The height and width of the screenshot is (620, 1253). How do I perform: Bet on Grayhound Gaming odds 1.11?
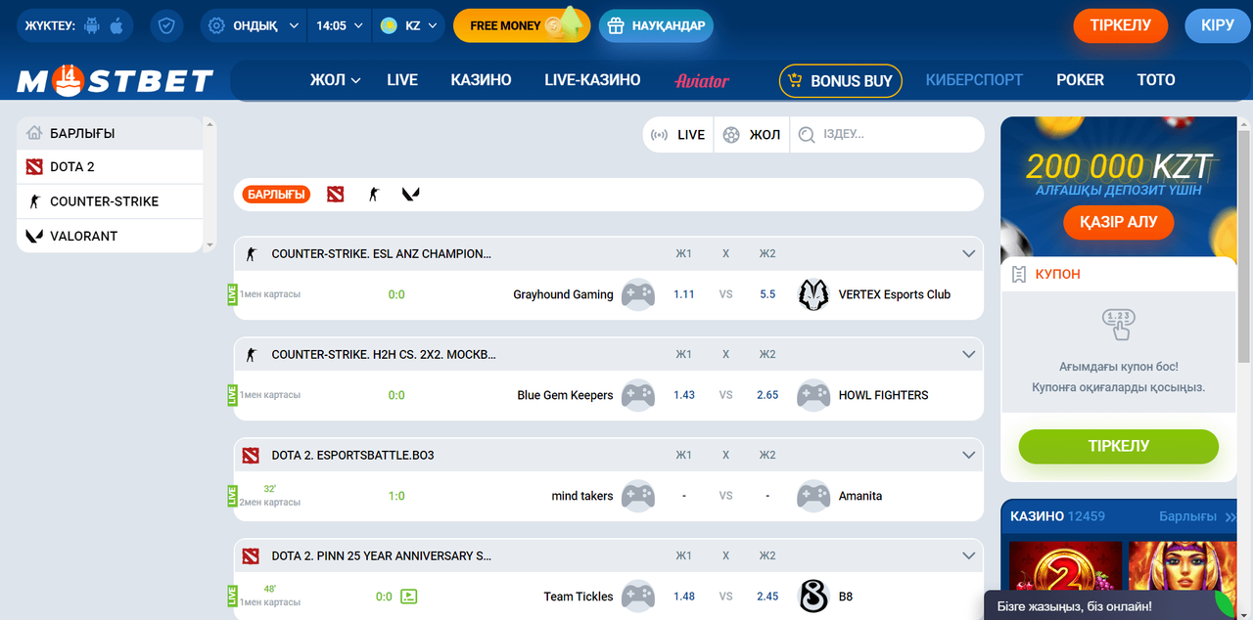(x=684, y=294)
